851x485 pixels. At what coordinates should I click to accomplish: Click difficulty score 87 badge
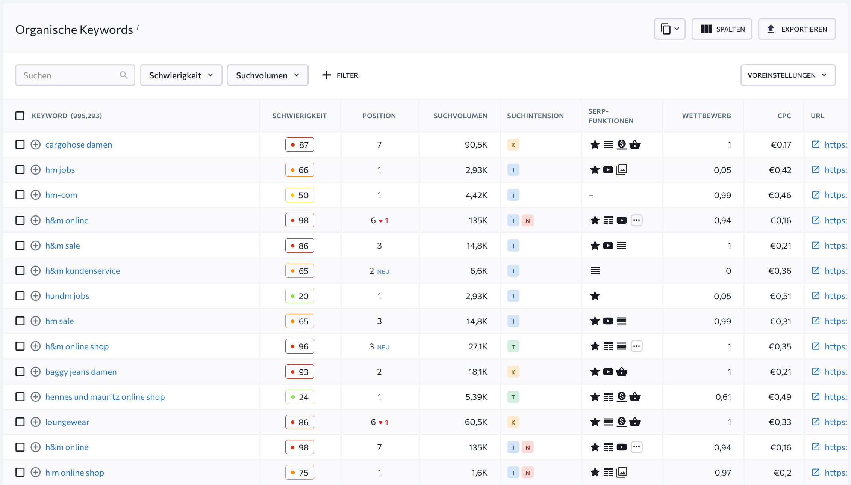300,145
